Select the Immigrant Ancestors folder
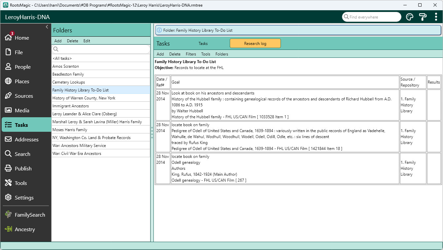The image size is (443, 250). 101,106
